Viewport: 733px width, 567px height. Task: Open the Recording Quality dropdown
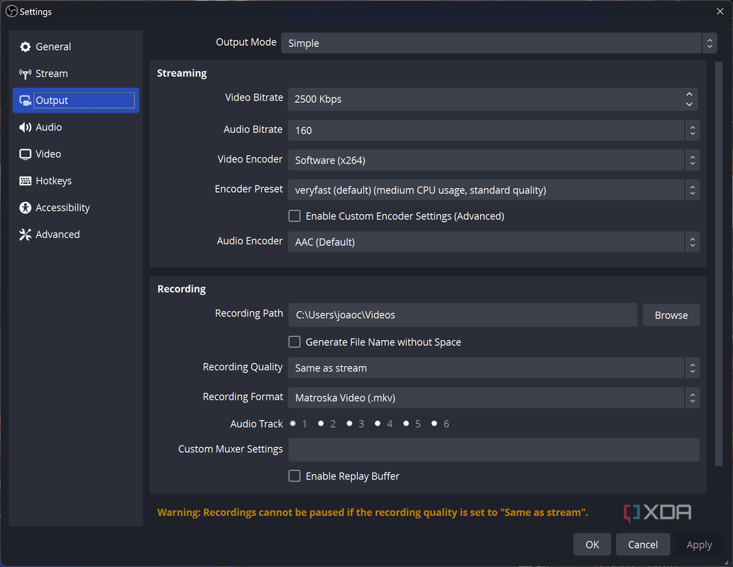[494, 368]
